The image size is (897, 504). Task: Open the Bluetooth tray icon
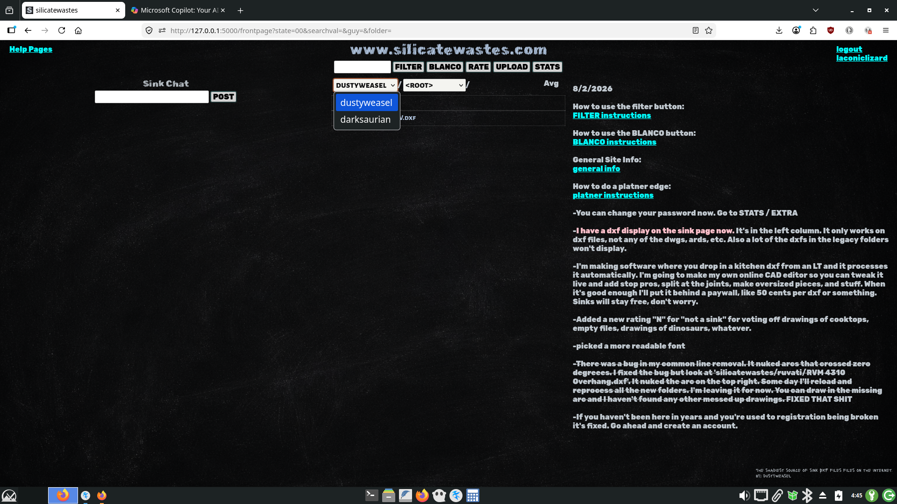pyautogui.click(x=807, y=496)
